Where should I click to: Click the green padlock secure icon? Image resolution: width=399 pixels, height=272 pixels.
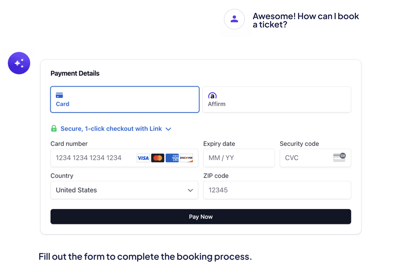click(x=54, y=129)
